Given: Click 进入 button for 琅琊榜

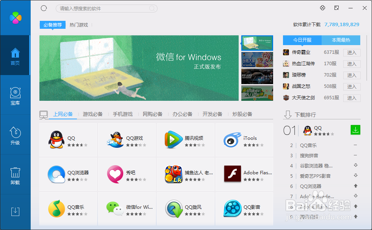Looking at the screenshot, I should click(x=352, y=75).
